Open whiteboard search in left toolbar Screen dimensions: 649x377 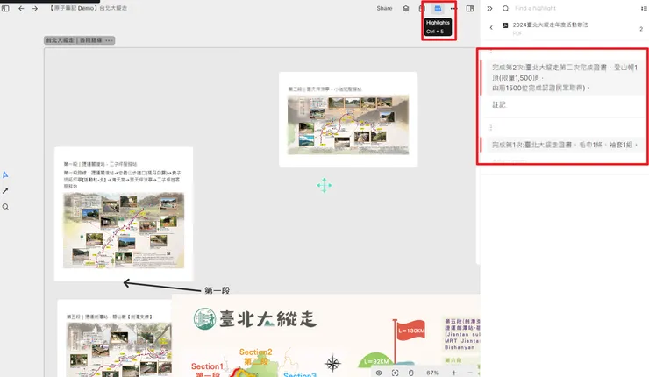5,207
